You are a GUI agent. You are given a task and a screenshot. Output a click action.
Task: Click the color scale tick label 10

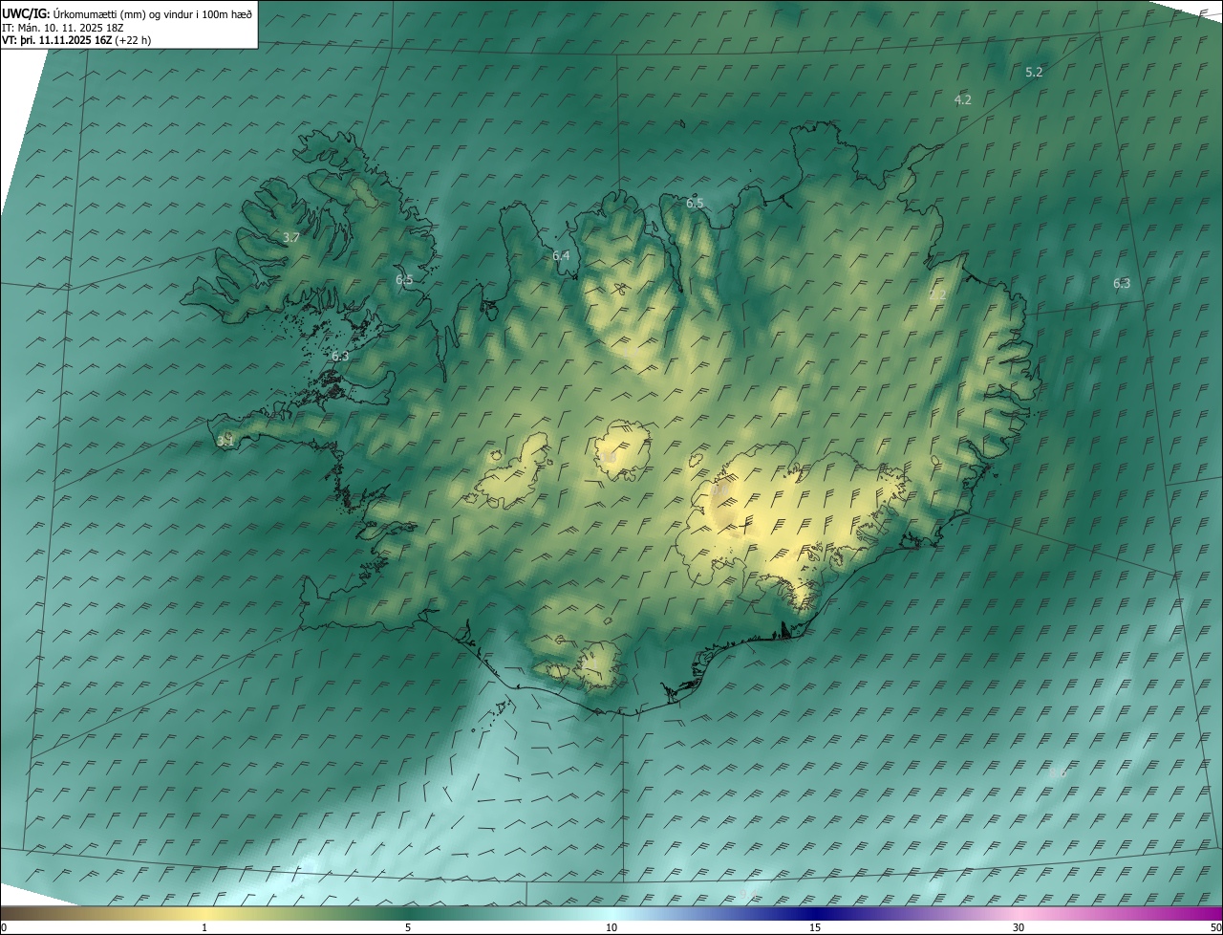(x=611, y=927)
